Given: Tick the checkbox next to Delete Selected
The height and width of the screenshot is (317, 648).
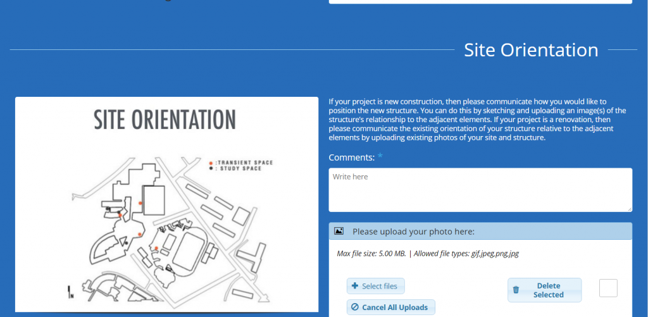Looking at the screenshot, I should point(608,289).
